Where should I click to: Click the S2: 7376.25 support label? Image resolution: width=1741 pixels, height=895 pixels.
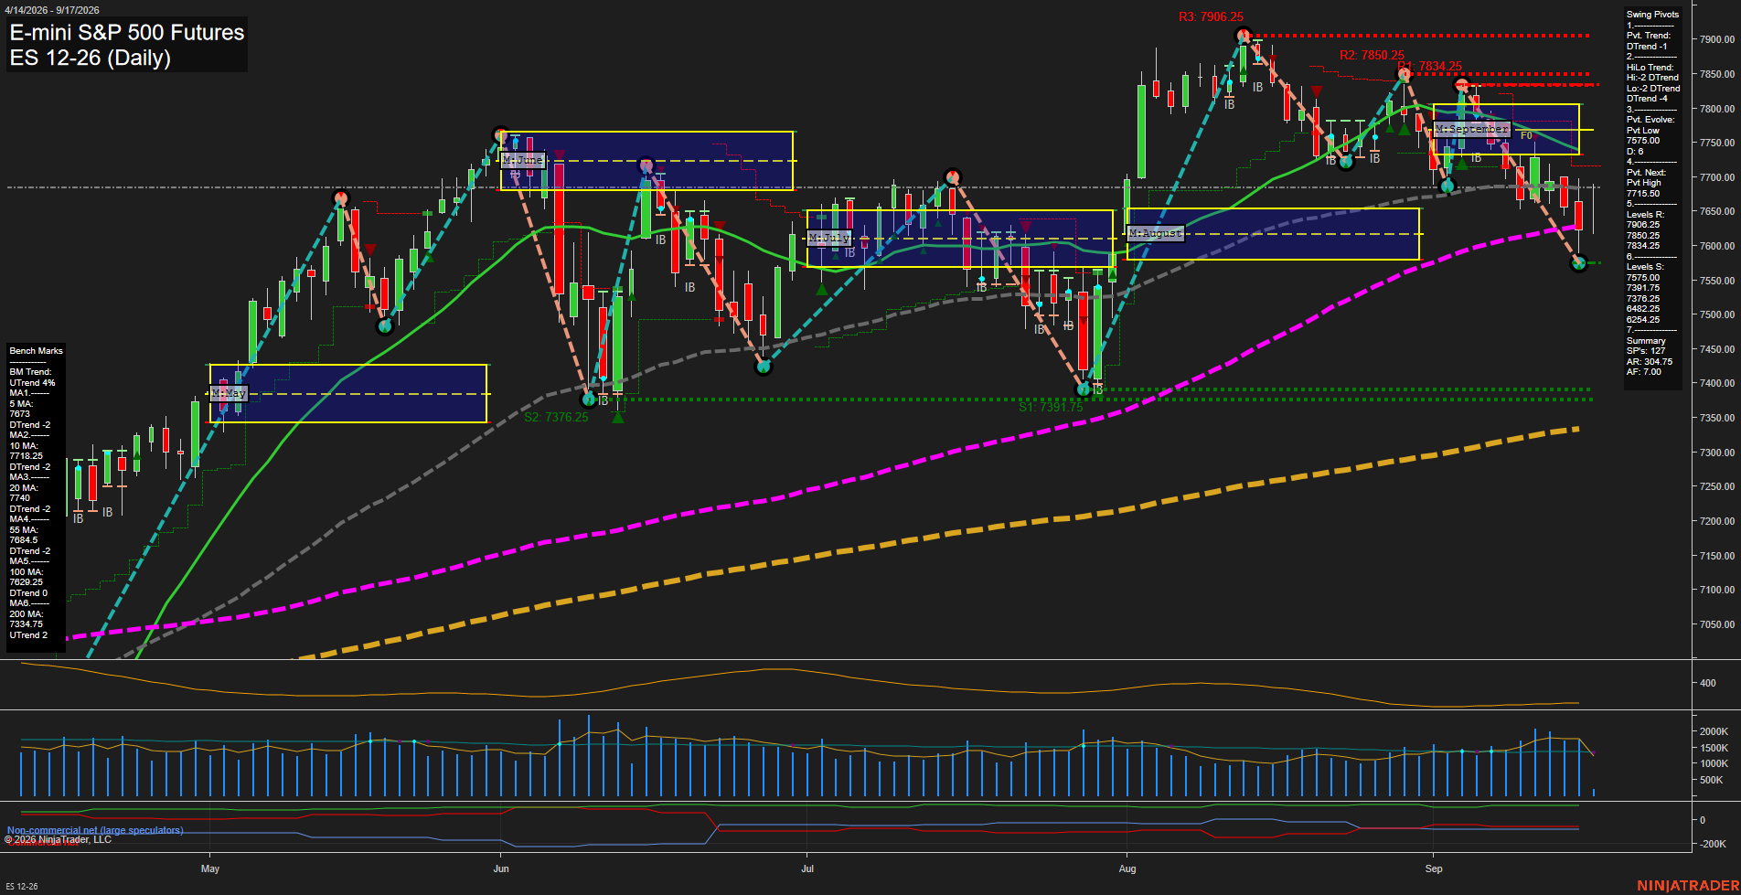(x=556, y=417)
